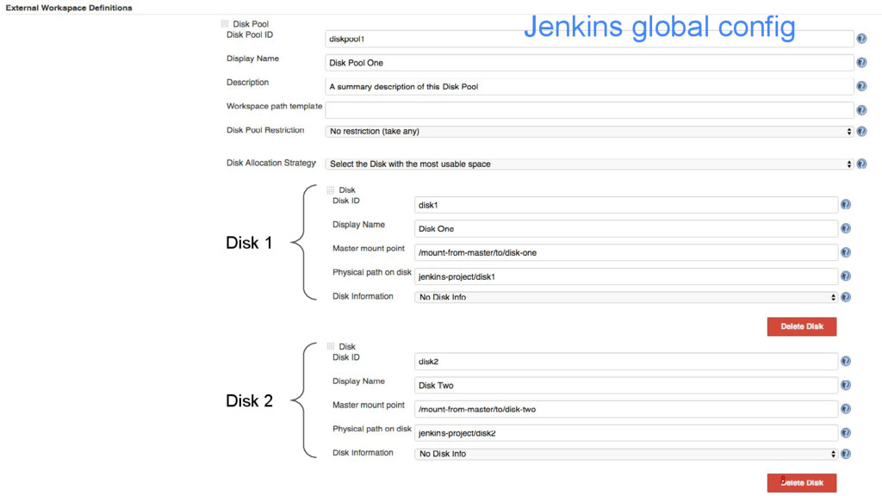The width and height of the screenshot is (882, 496).
Task: Open help for disk-one master mount point
Action: (x=846, y=252)
